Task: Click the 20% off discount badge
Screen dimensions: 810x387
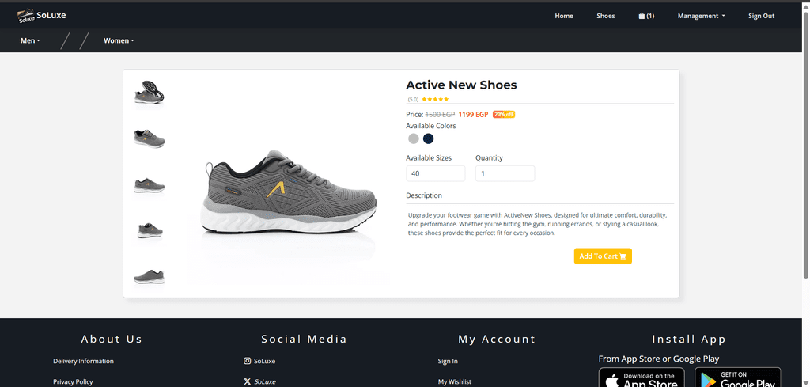Action: [x=504, y=114]
